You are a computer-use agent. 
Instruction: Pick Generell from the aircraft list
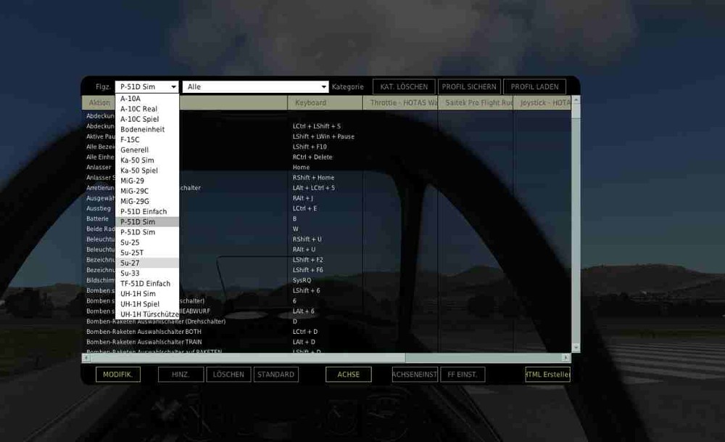[x=147, y=150]
